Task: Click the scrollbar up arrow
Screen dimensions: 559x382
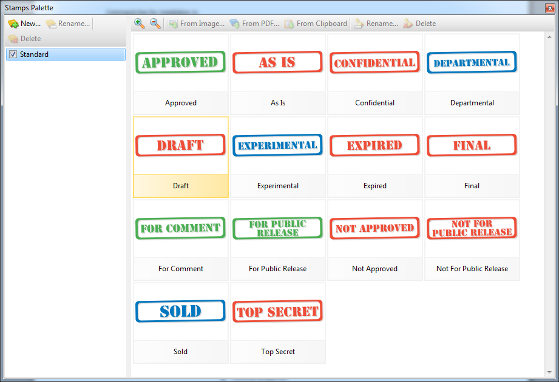Action: click(549, 37)
